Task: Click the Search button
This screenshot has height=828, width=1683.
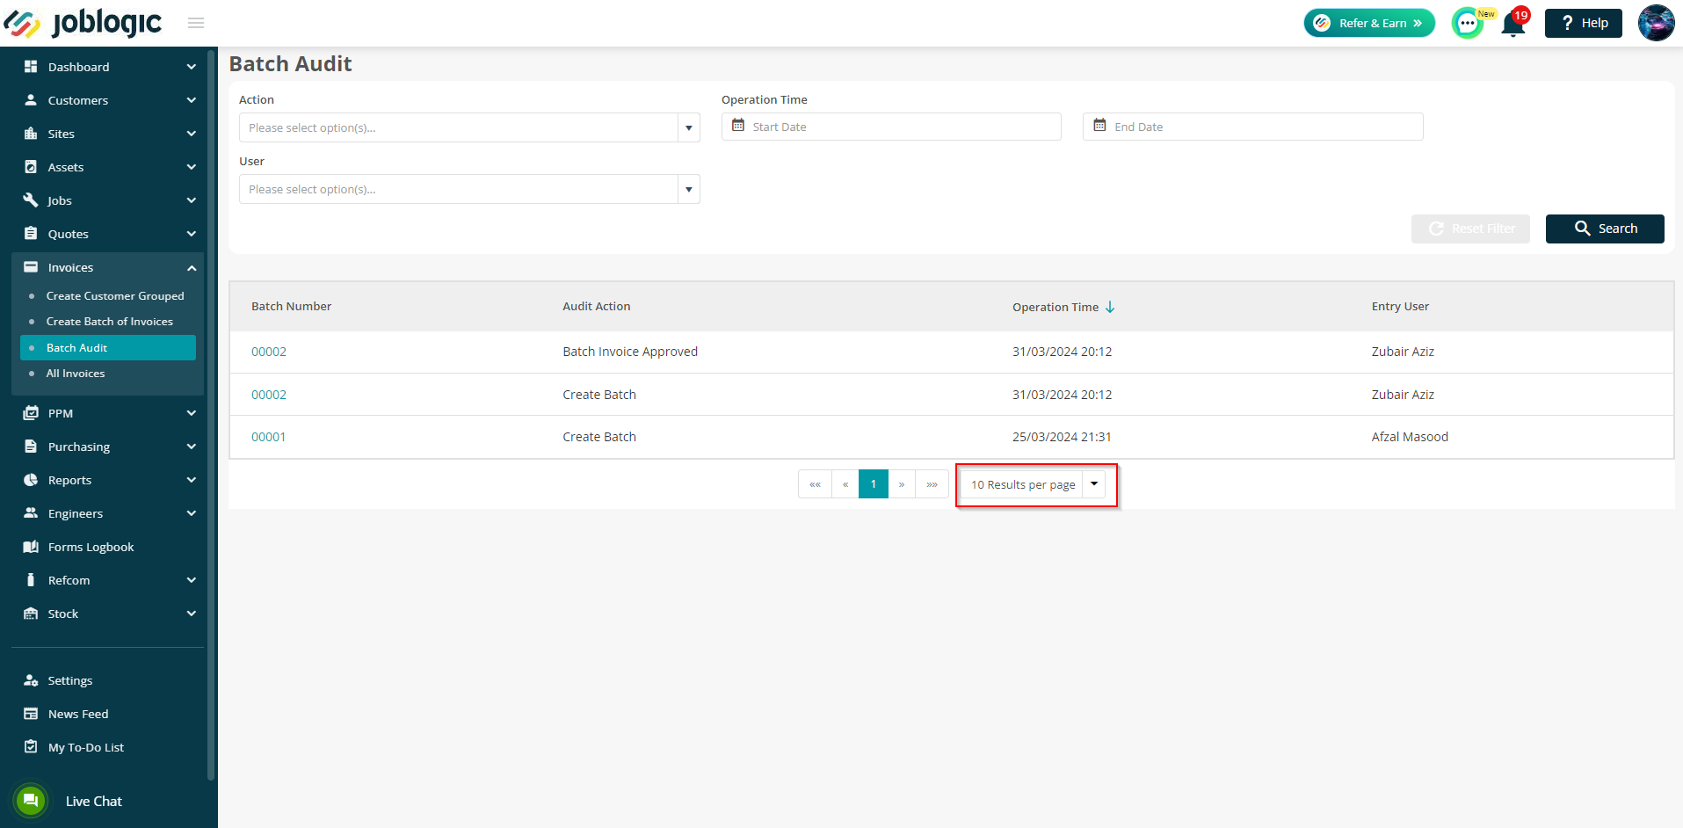Action: click(x=1605, y=229)
